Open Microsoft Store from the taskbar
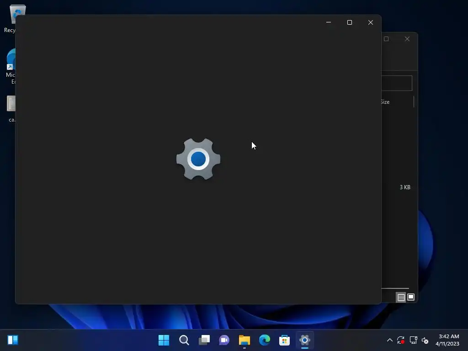Image resolution: width=468 pixels, height=351 pixels. pos(284,340)
